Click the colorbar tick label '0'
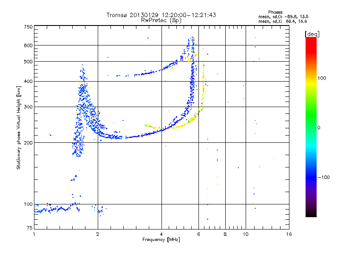The image size is (340, 255). point(319,127)
